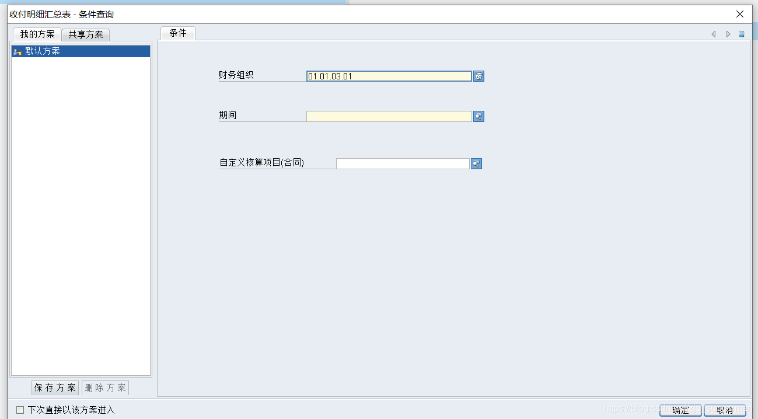Cancel the query with 取消

pos(725,410)
